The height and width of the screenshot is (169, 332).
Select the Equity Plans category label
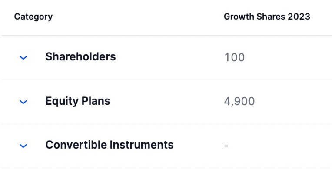pyautogui.click(x=78, y=101)
